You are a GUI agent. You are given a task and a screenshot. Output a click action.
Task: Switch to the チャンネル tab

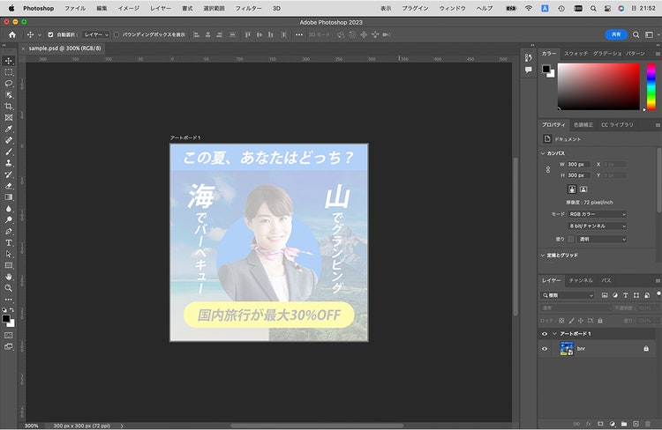581,280
